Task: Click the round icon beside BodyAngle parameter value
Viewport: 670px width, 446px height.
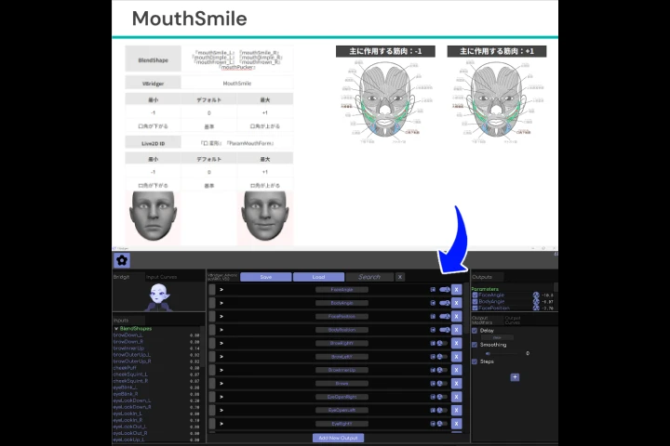Action: (536, 301)
